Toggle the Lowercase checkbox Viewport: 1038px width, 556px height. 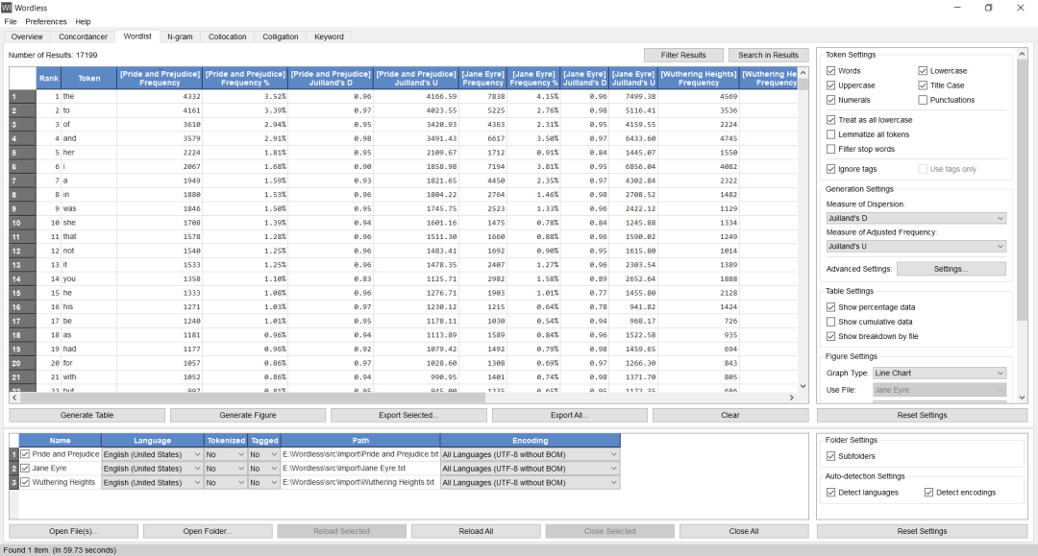923,71
